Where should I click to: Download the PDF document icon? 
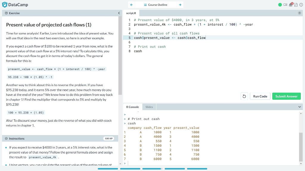click(296, 5)
